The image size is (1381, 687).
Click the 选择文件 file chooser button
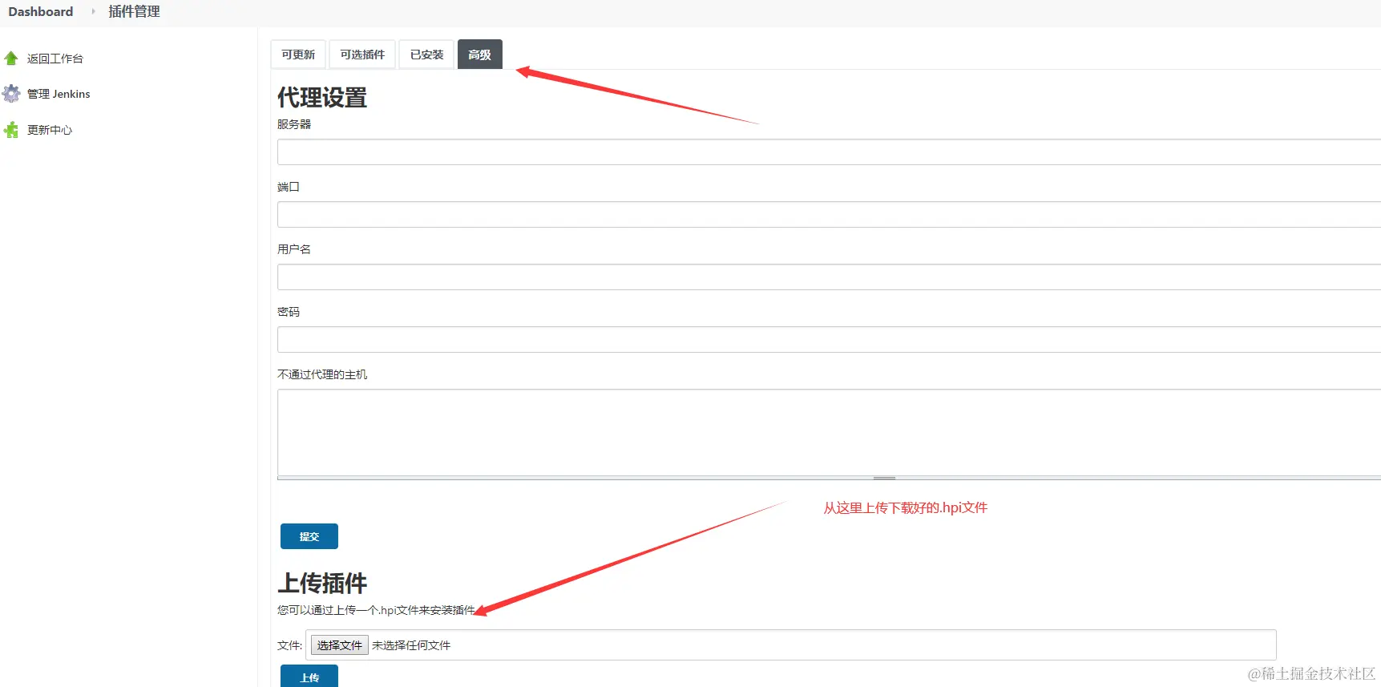(340, 645)
